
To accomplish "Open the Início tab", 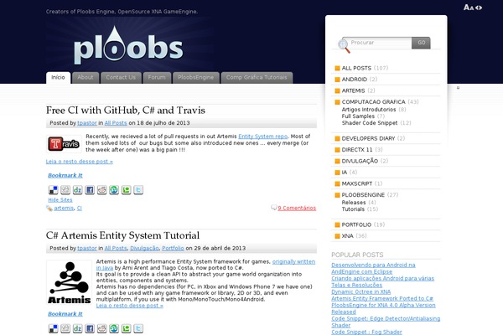I will click(x=58, y=78).
